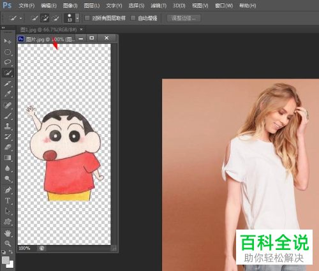Reset to default foreground and background colors
The height and width of the screenshot is (271, 319).
click(x=4, y=253)
